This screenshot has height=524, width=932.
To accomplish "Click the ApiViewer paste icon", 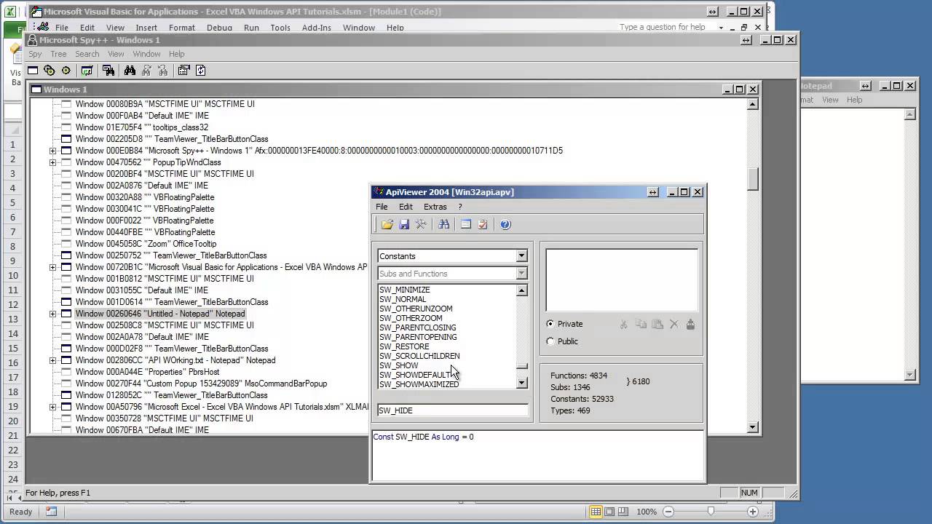I will [657, 325].
